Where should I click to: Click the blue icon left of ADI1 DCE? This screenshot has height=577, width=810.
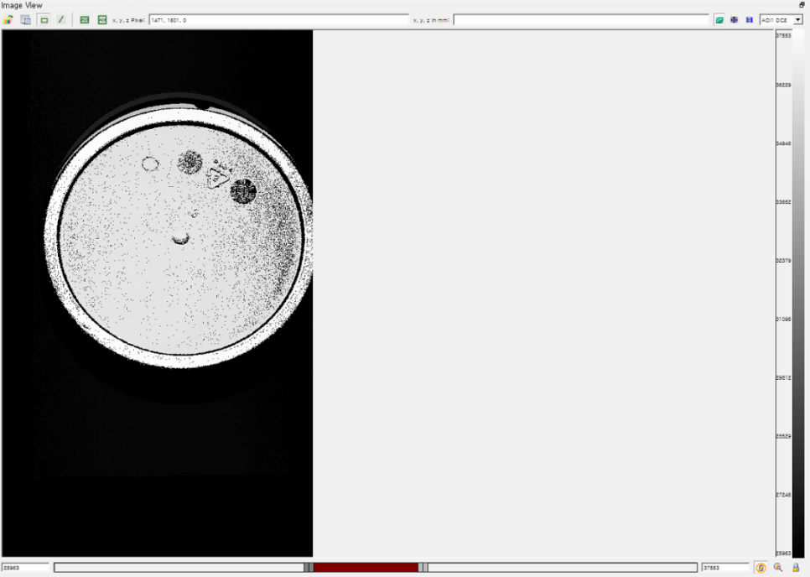[750, 19]
